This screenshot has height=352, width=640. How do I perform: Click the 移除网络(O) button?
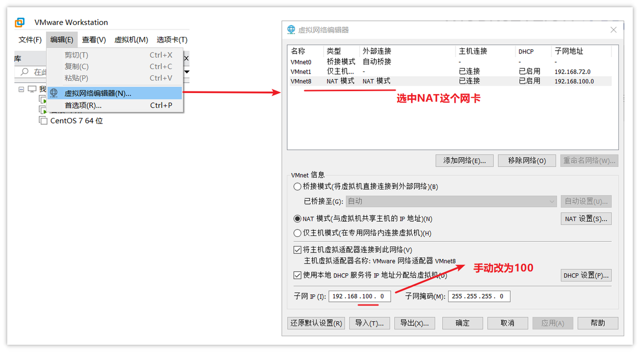tap(527, 160)
